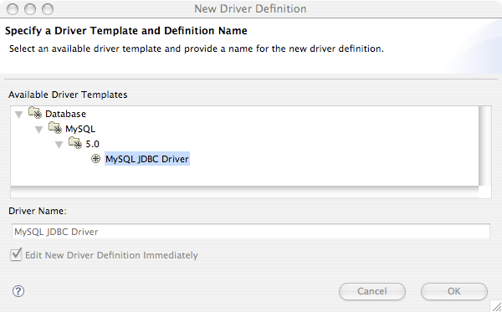Select the MySQL JDBC Driver template
This screenshot has height=312, width=502.
[x=147, y=159]
